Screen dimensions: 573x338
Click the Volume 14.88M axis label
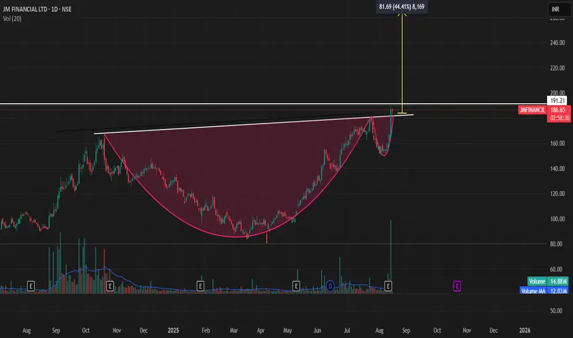(x=548, y=281)
